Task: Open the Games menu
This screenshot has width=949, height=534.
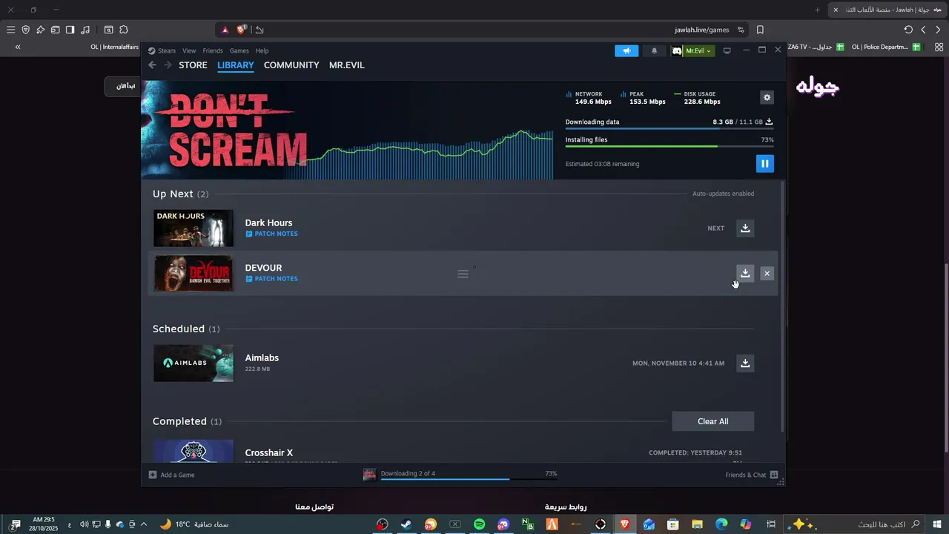Action: pos(239,50)
